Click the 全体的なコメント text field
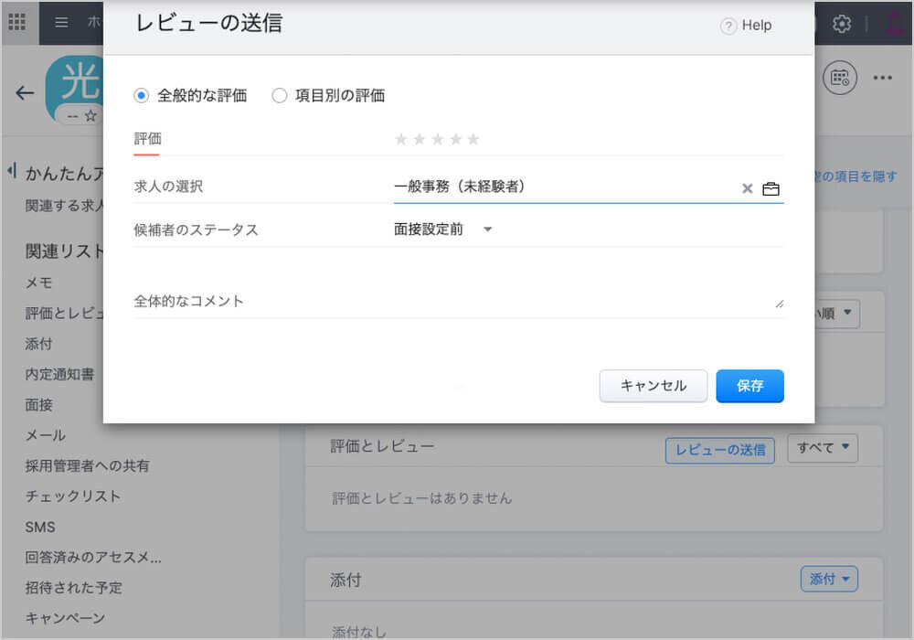This screenshot has height=640, width=914. coord(457,301)
